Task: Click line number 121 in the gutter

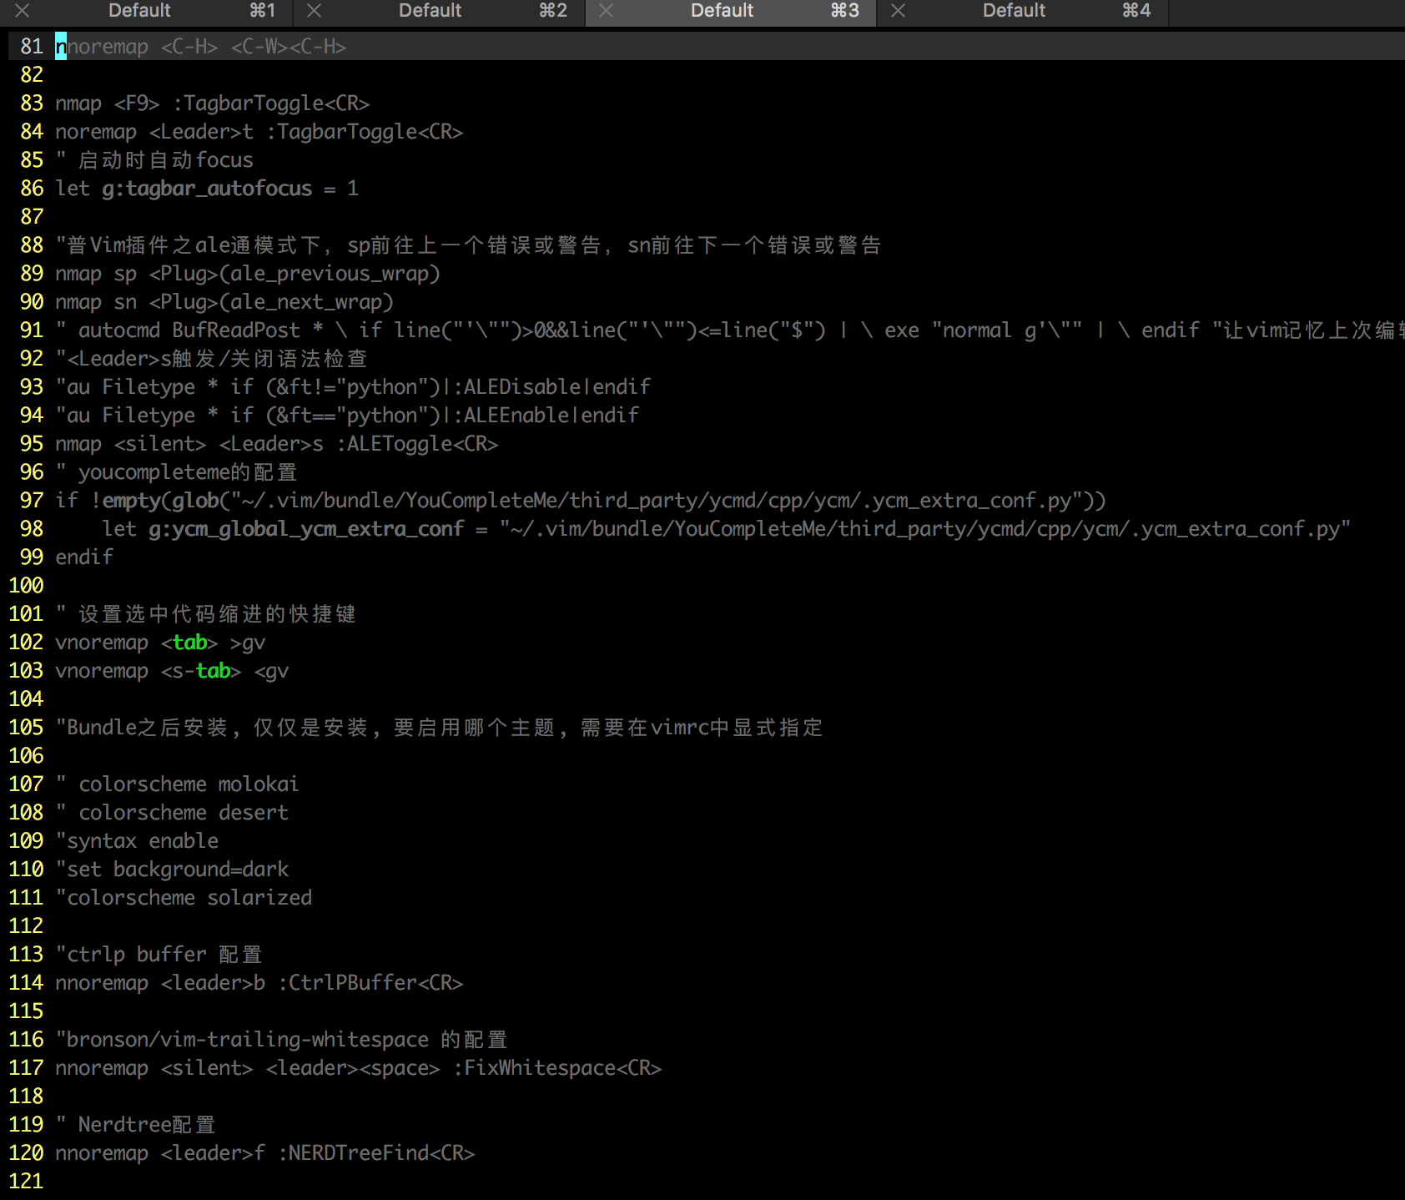Action: pos(26,1182)
